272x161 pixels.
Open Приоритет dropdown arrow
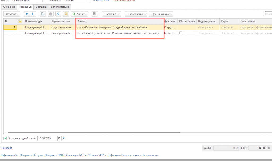[x=89, y=1]
